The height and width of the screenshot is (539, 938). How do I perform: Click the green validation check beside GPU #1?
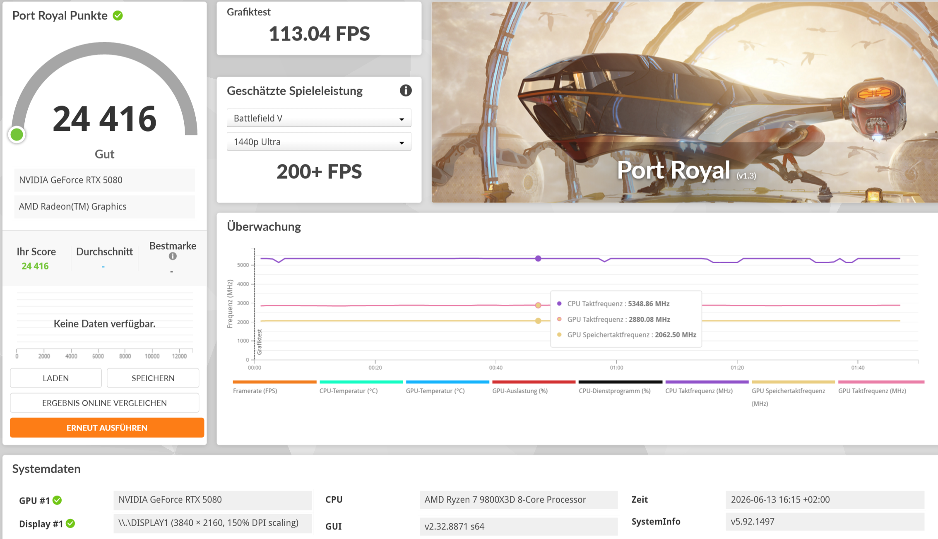click(x=57, y=500)
